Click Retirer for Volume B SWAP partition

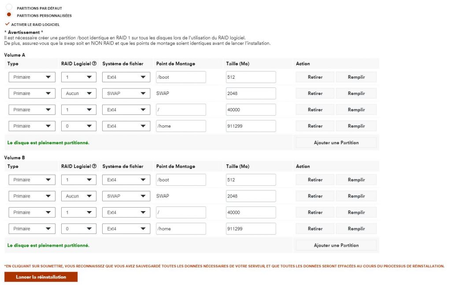(x=315, y=197)
